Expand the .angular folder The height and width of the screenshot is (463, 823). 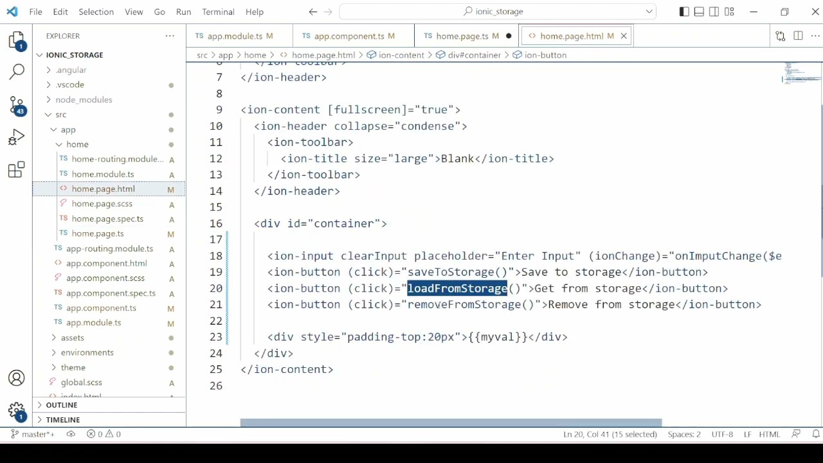71,70
